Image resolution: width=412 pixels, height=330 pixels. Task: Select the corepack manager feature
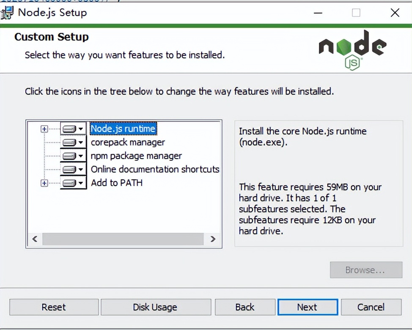128,143
